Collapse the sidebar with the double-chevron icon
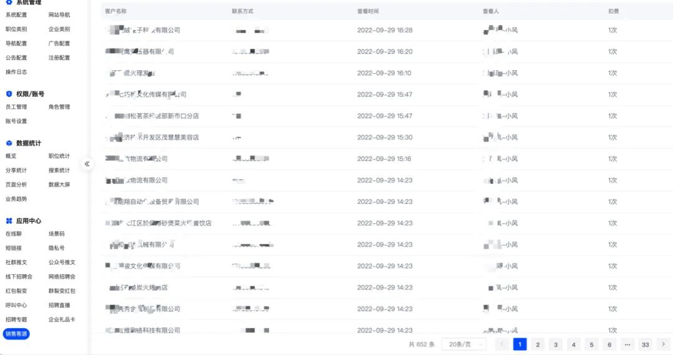The width and height of the screenshot is (673, 355). [x=87, y=164]
